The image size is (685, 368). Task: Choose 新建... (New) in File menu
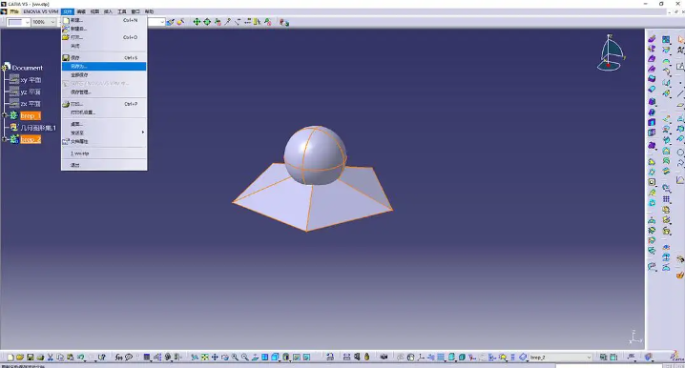point(104,20)
